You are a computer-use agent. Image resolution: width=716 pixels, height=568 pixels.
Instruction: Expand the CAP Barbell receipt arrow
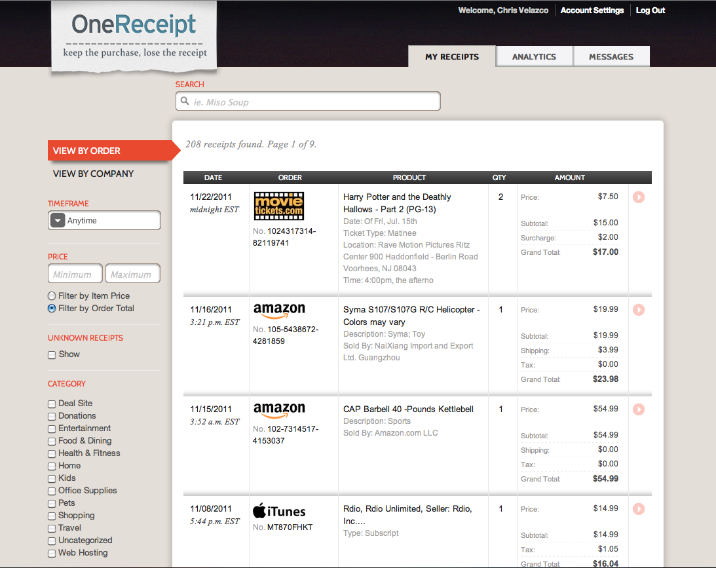638,409
